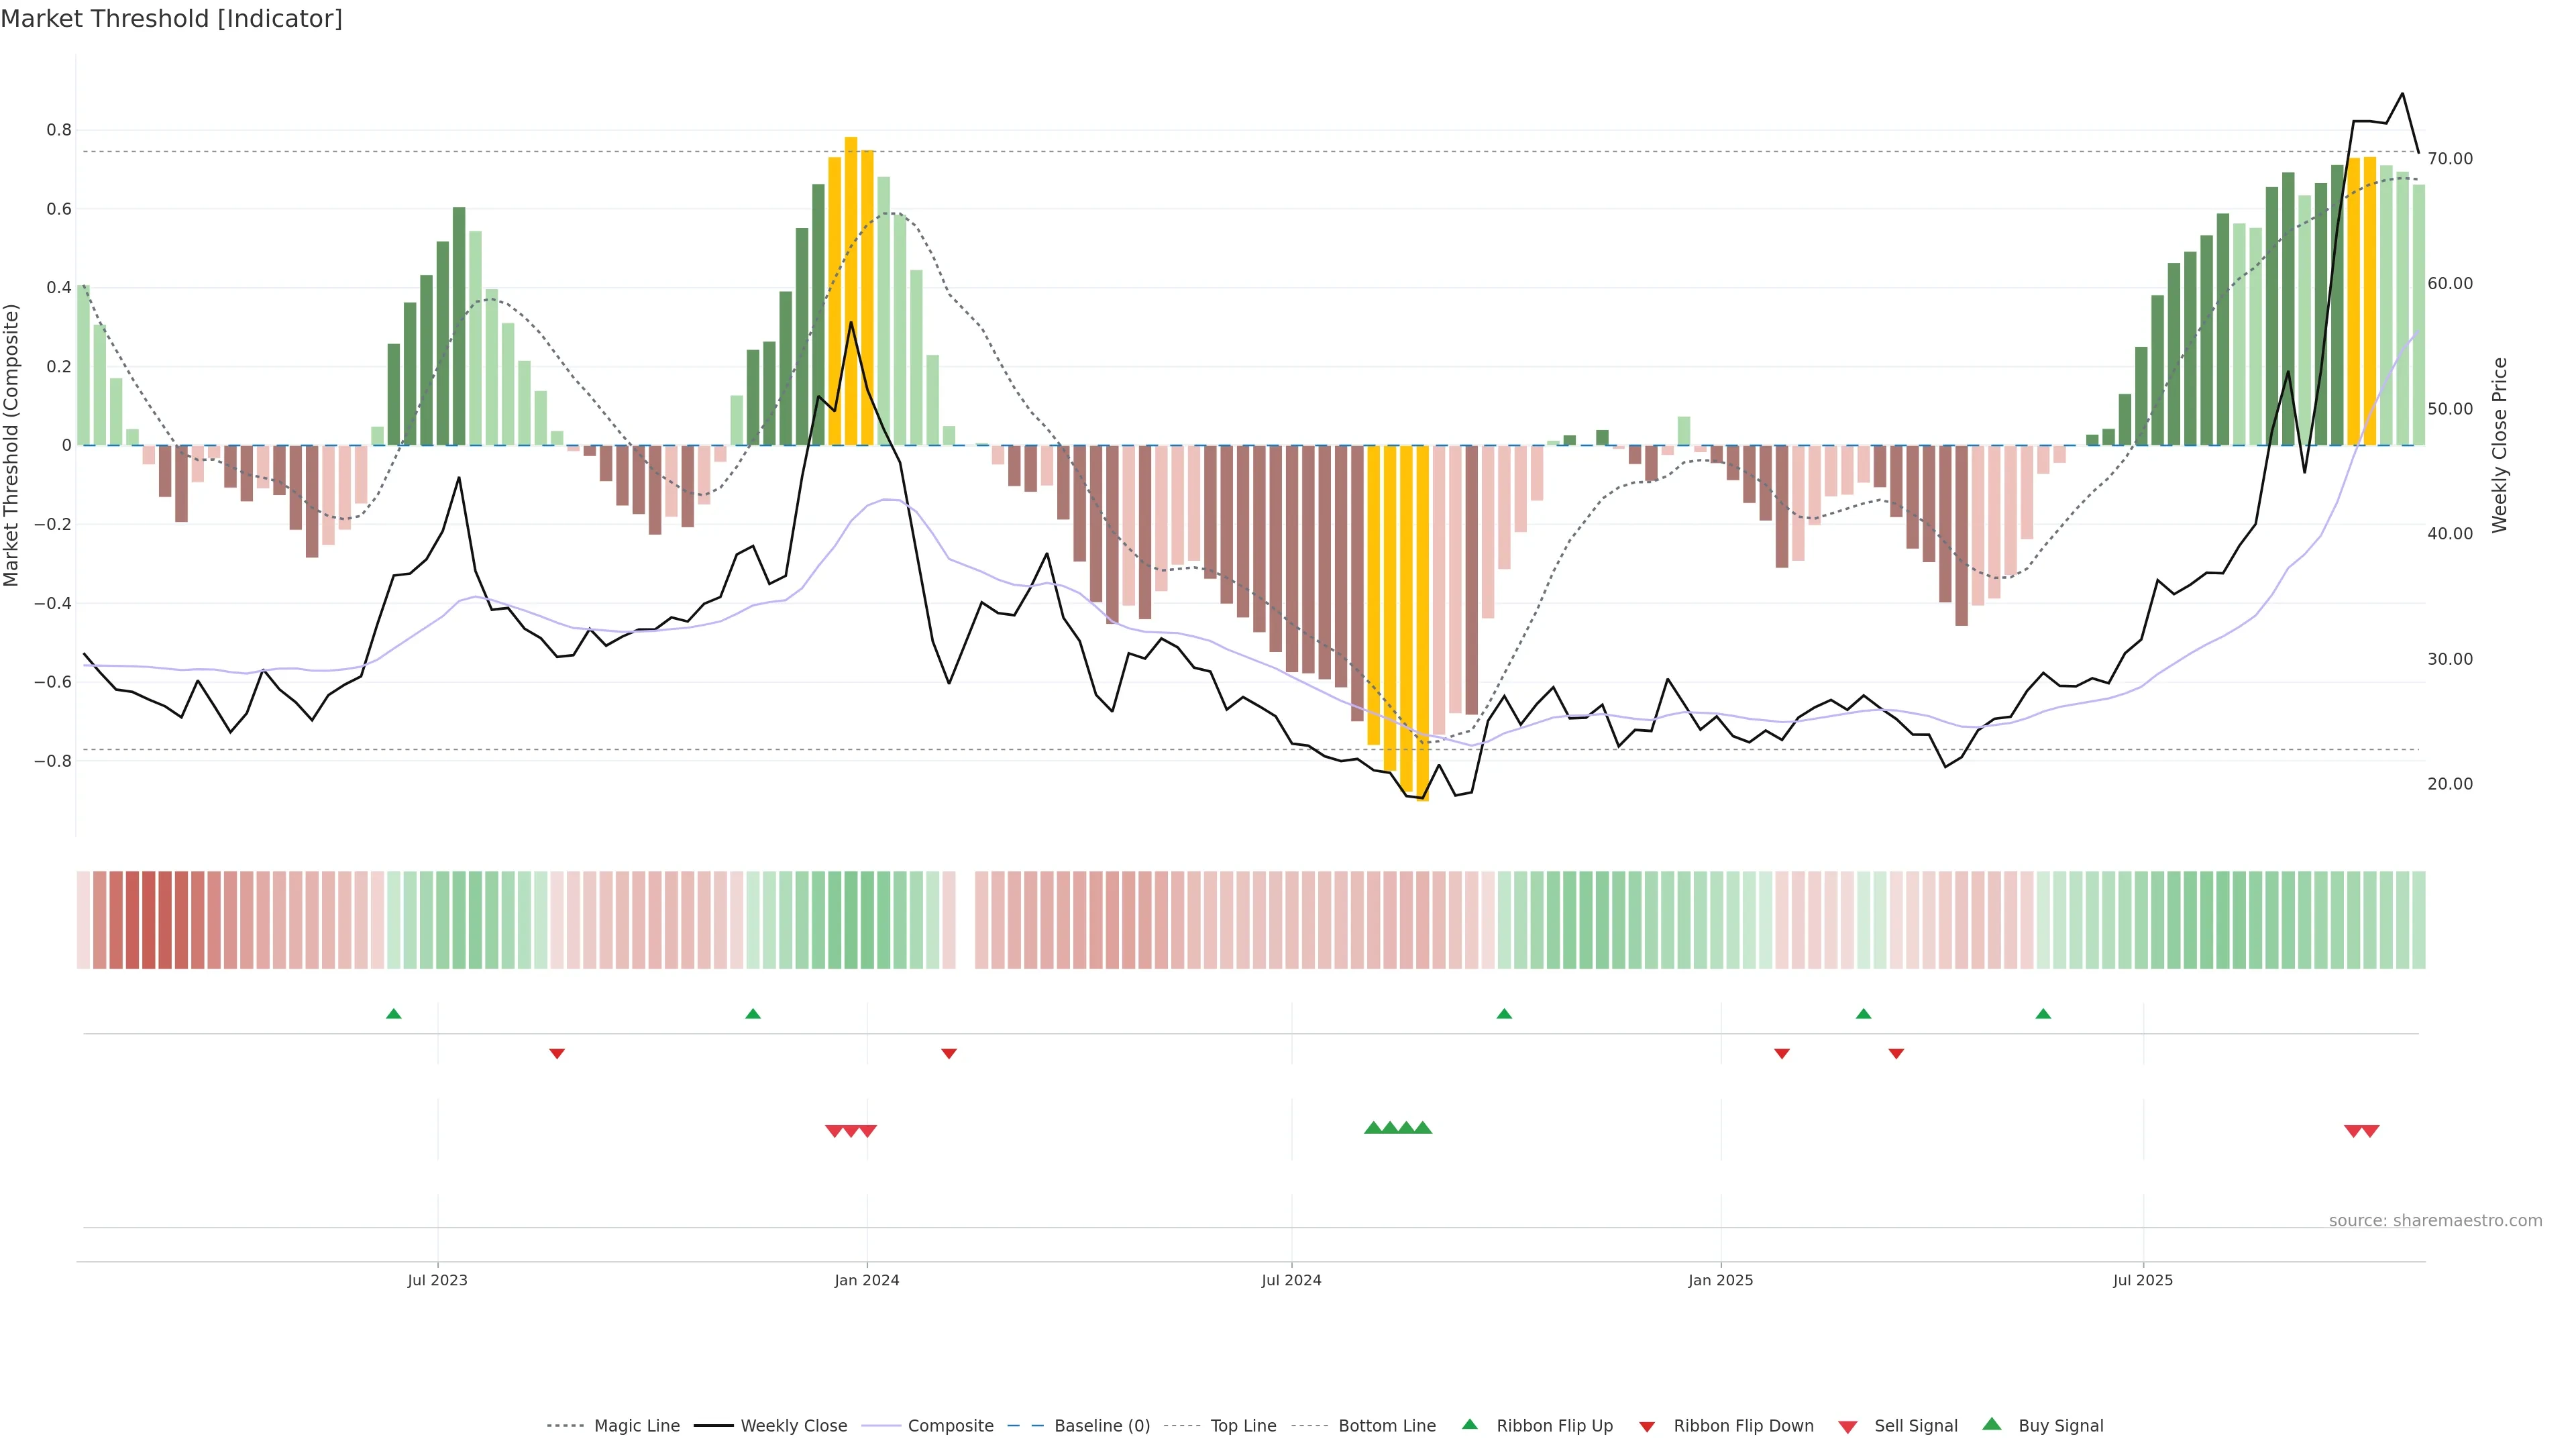The height and width of the screenshot is (1449, 2576).
Task: Click the source: sharemaestro.com text
Action: (2435, 1220)
